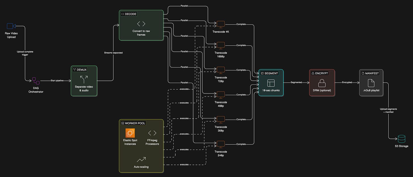Click the DEMUX branching arrows icon
The width and height of the screenshot is (413, 177).
coord(84,79)
